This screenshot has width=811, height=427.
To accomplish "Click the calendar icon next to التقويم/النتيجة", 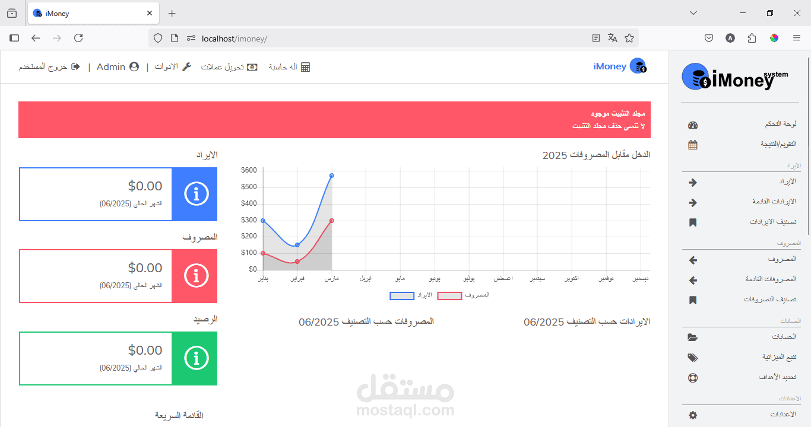I will pos(693,144).
